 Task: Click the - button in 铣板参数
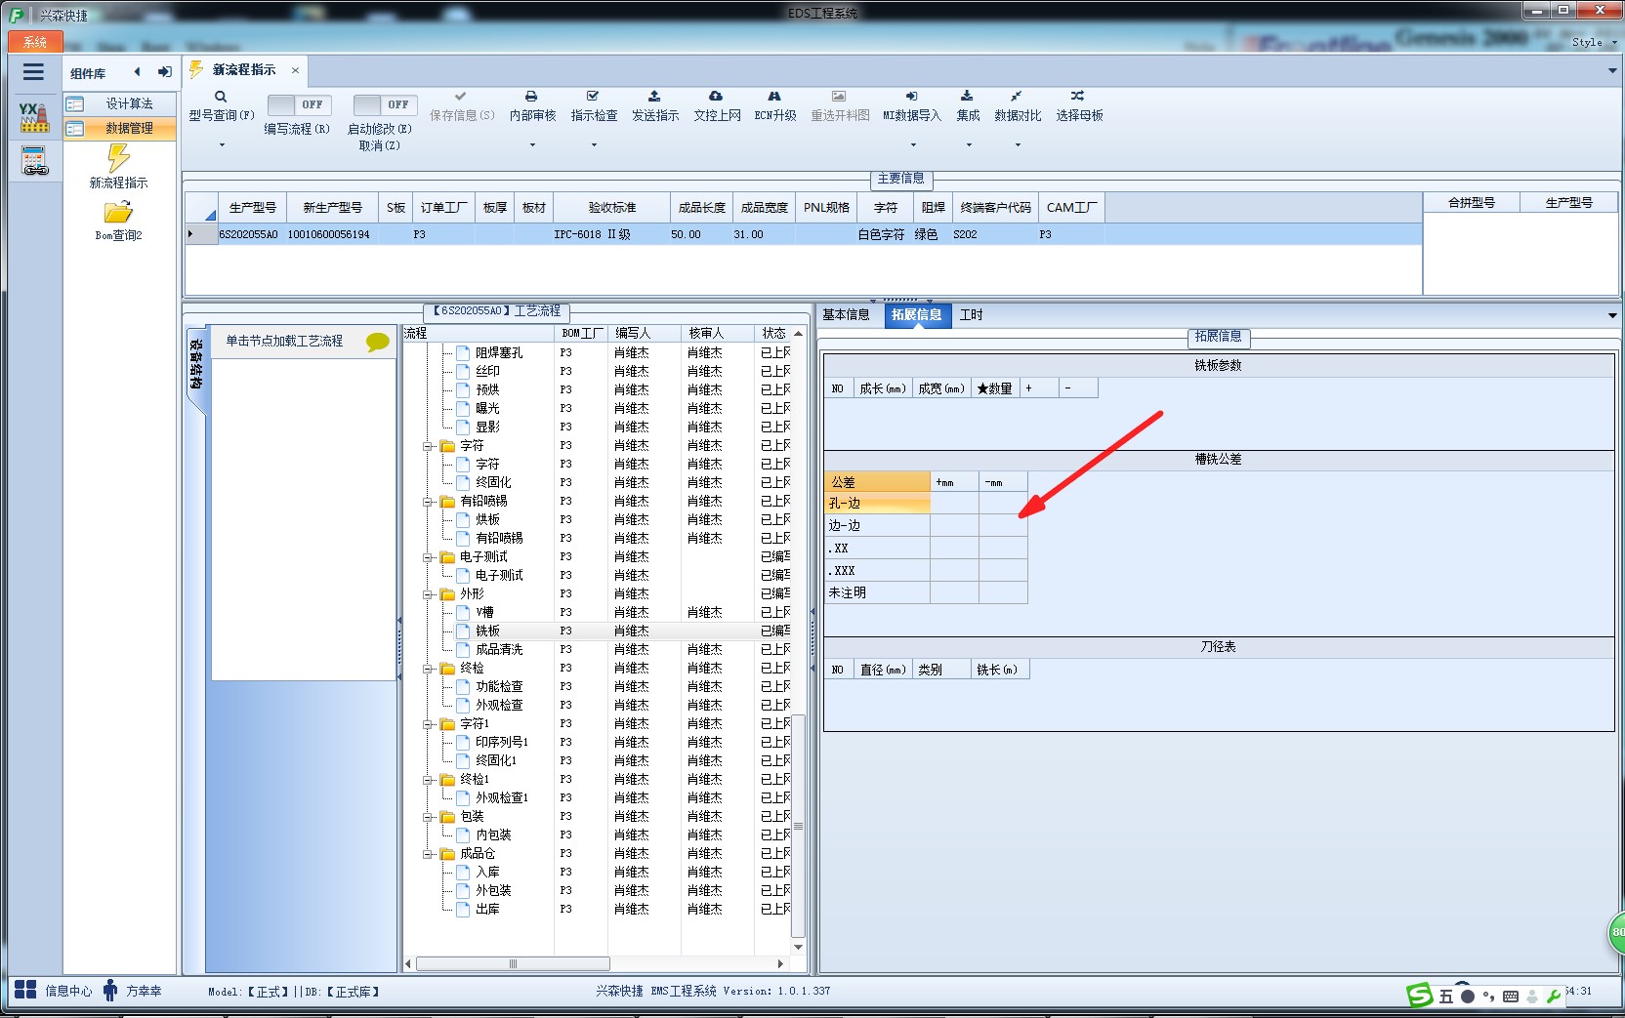(1078, 388)
